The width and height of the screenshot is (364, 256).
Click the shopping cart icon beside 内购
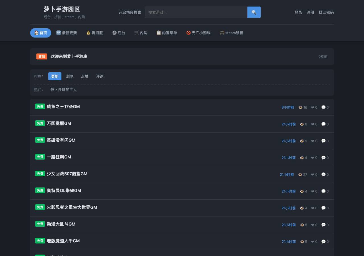point(136,33)
